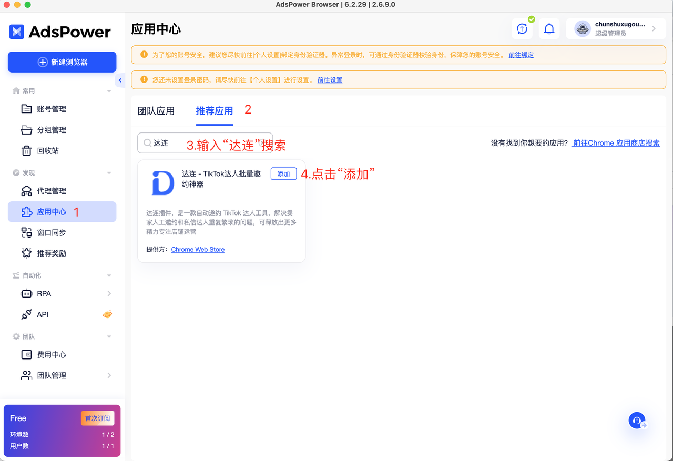Collapse the 常用 section
The image size is (673, 461).
click(109, 91)
